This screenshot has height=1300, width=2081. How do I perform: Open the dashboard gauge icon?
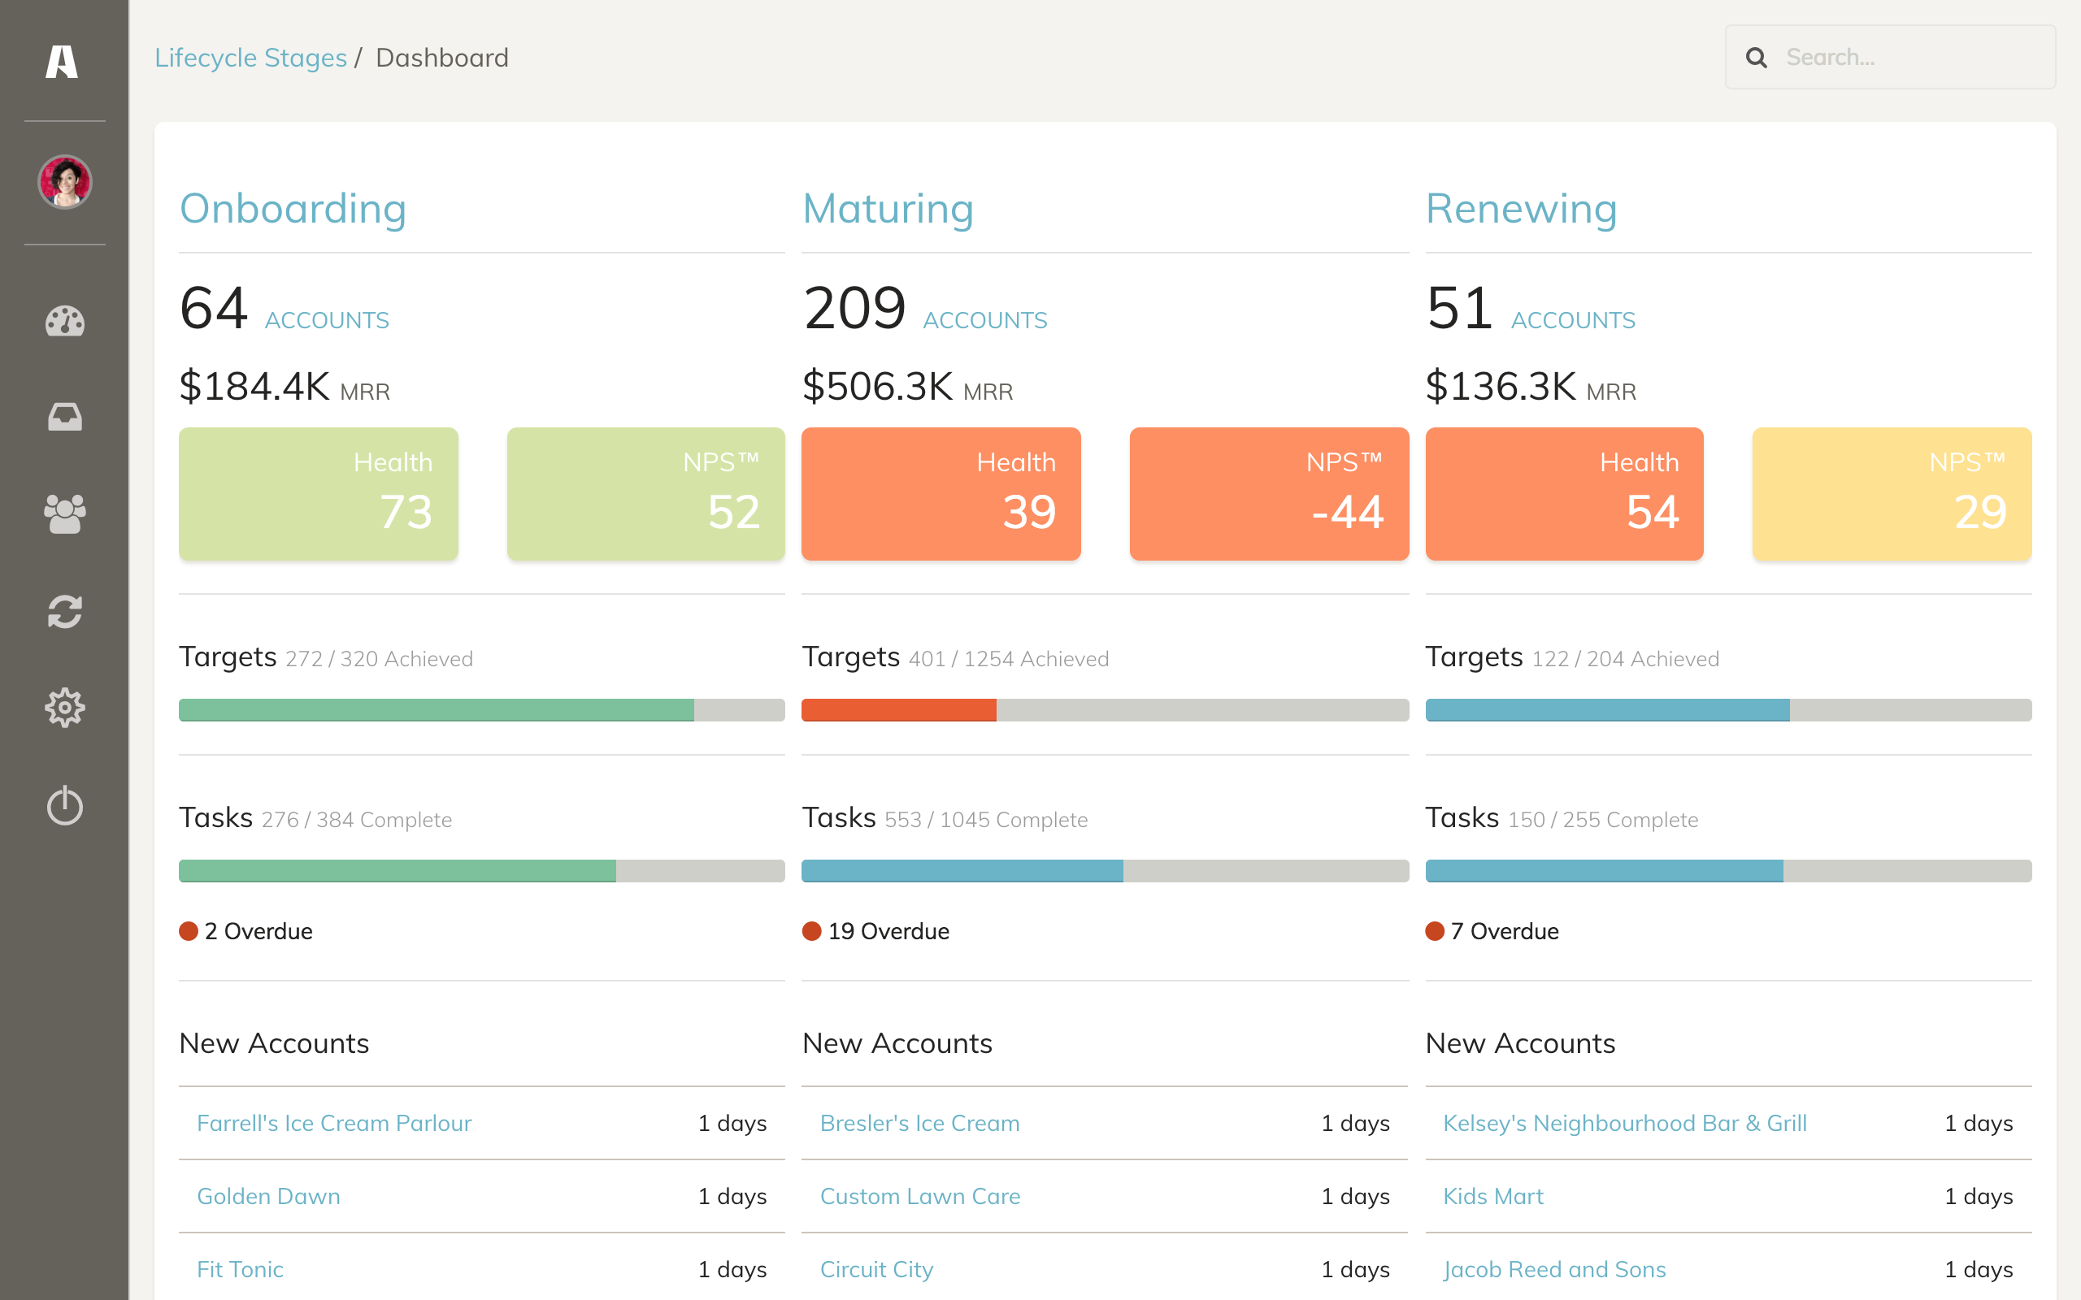(x=64, y=321)
